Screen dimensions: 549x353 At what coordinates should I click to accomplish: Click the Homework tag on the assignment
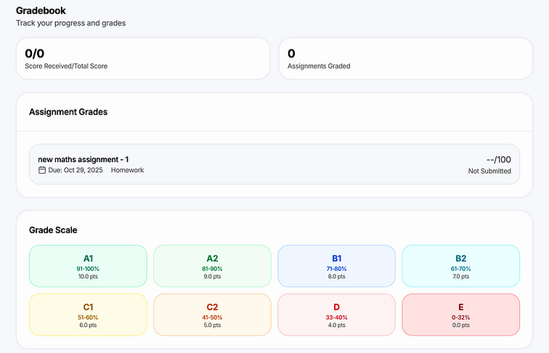[x=128, y=170]
